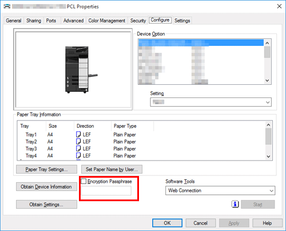Open the Software Tools dropdown
The image size is (286, 231).
tap(220, 190)
